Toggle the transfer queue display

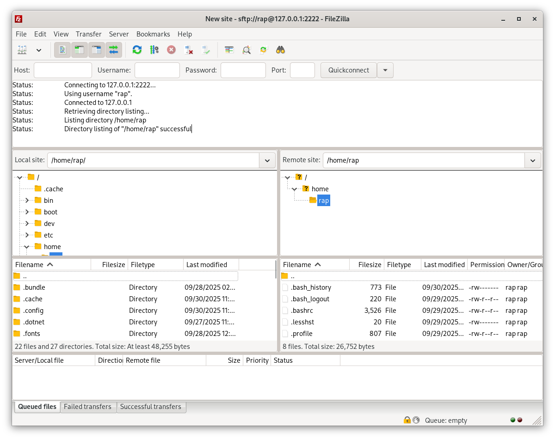[x=114, y=50]
